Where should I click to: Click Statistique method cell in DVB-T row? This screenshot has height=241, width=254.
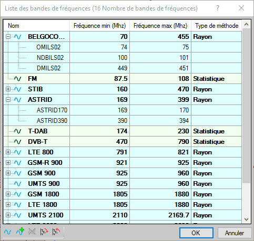[216, 142]
